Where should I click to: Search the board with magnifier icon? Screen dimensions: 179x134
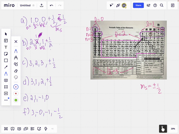pos(161,5)
